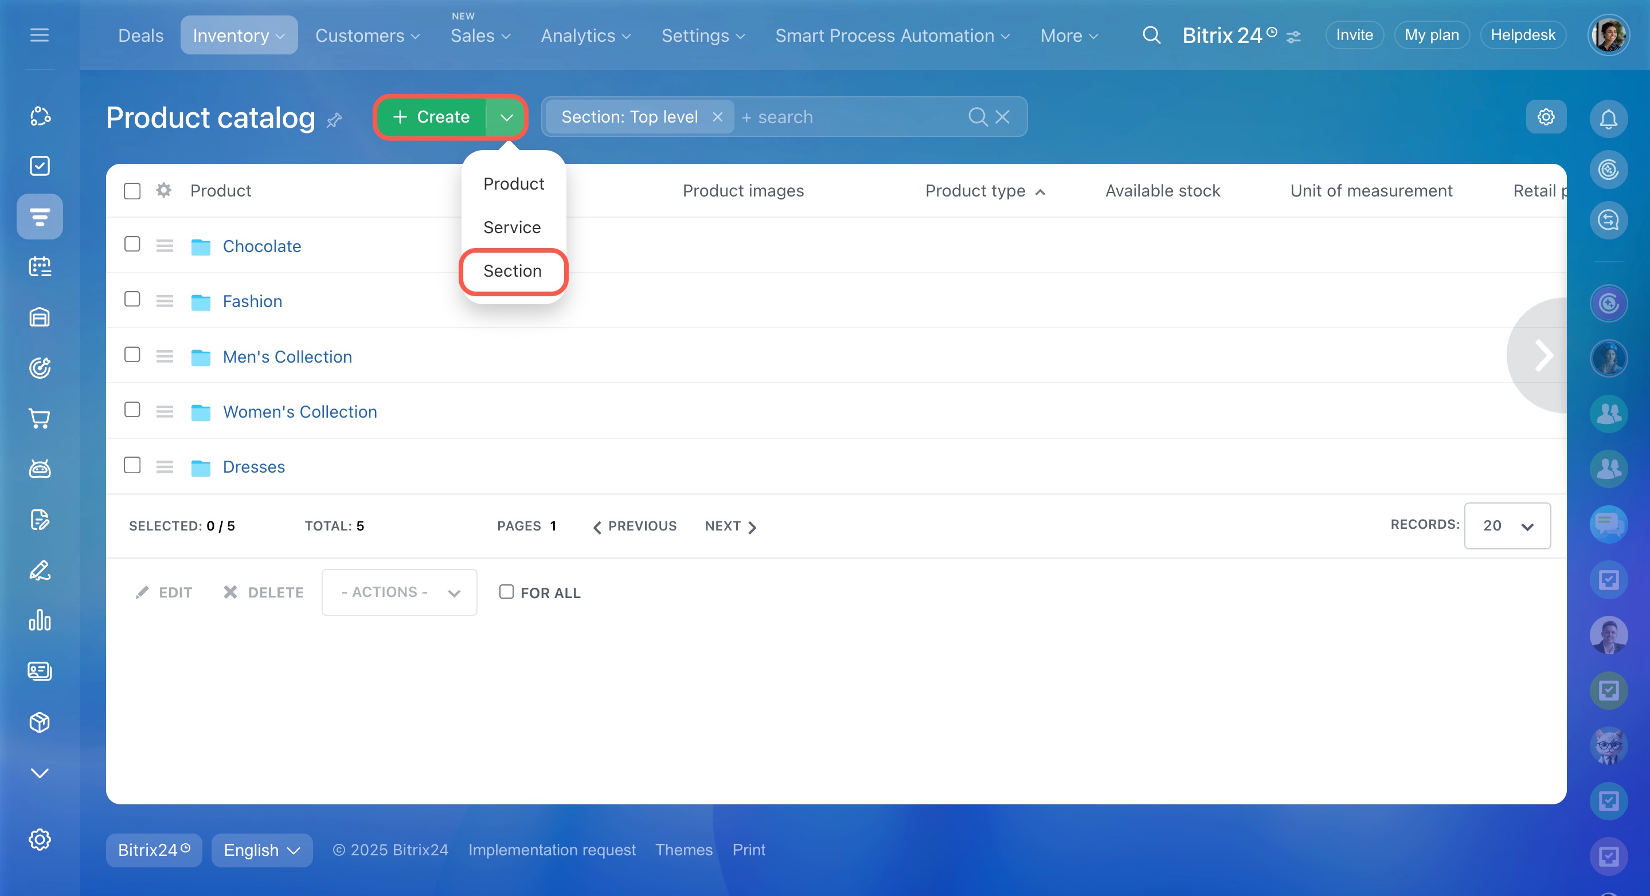The image size is (1650, 896).
Task: Select all rows via header checkbox
Action: (x=132, y=191)
